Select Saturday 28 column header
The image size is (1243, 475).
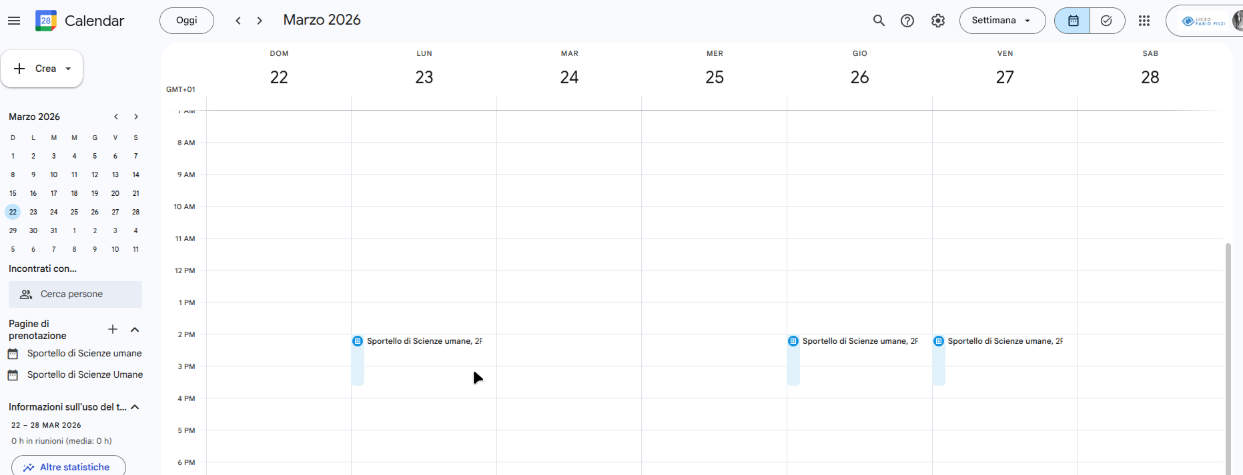[1150, 70]
